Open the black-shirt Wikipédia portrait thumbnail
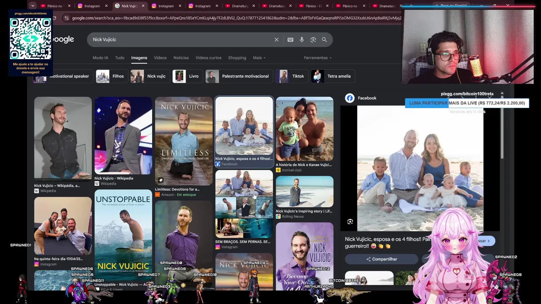 coord(63,138)
